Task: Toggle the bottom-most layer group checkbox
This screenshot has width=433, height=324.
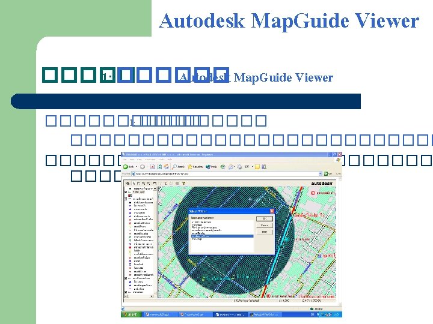Action: pos(126,292)
